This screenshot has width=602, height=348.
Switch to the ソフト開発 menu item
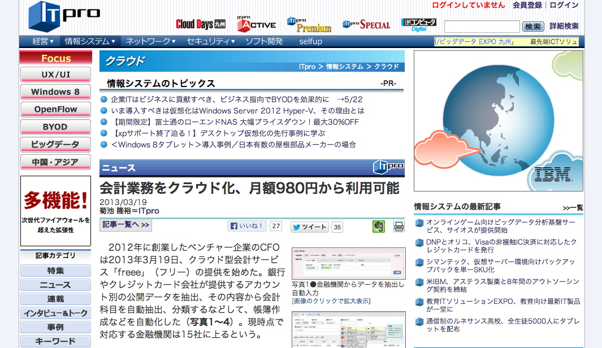click(x=264, y=41)
